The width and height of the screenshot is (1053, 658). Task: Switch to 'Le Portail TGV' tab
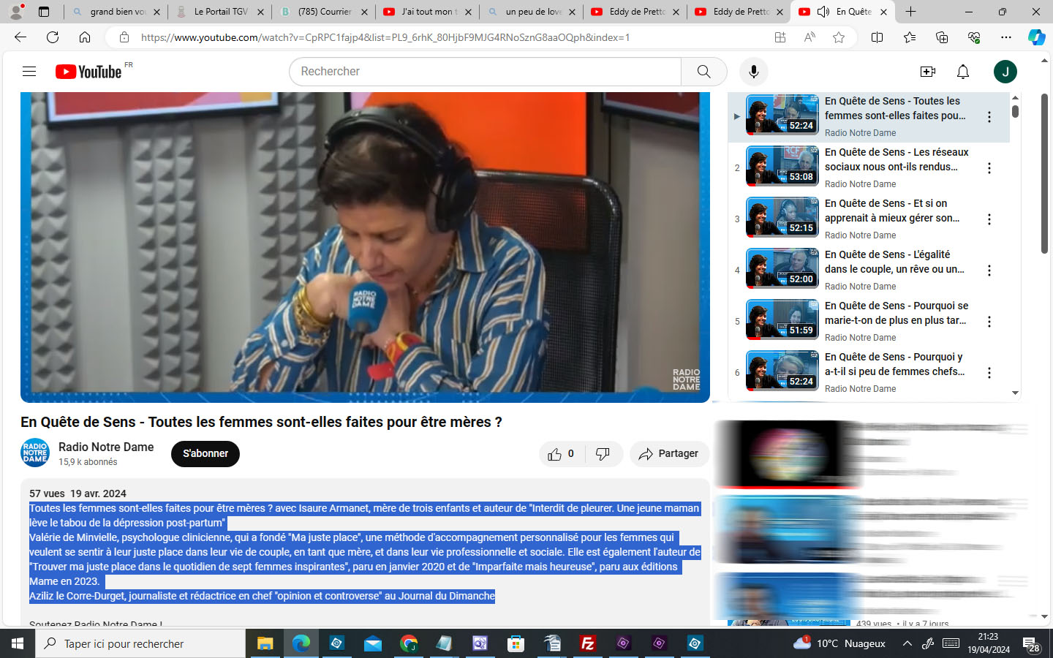pos(221,12)
